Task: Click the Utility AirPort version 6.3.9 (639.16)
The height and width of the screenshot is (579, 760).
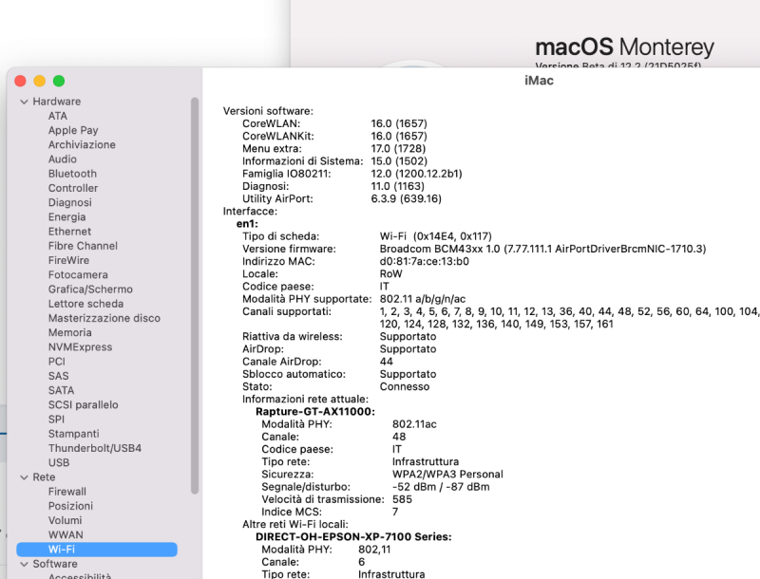Action: pyautogui.click(x=407, y=199)
